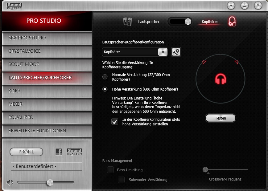Viewport: 268px width, 191px height.
Task: Click the Lautsprecher label at top
Action: pos(149,22)
